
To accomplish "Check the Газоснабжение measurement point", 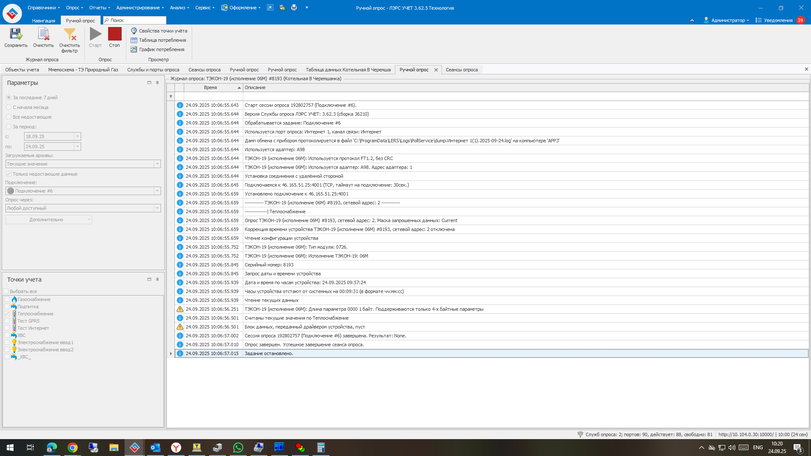I will [x=7, y=299].
